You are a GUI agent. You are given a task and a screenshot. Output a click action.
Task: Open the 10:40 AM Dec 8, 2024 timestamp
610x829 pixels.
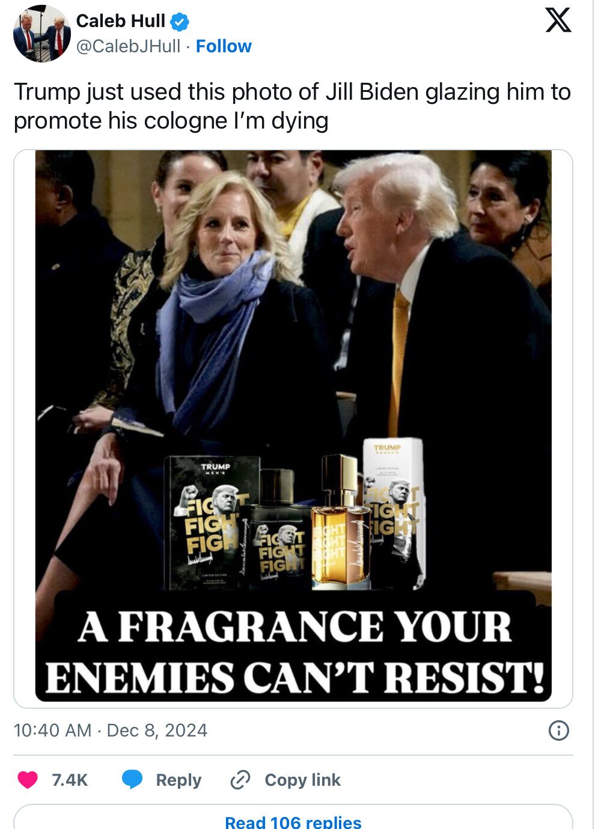pyautogui.click(x=111, y=730)
